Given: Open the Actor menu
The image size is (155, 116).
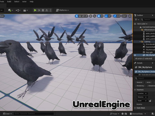Looking at the screenshot, I should pyautogui.click(x=24, y=2).
